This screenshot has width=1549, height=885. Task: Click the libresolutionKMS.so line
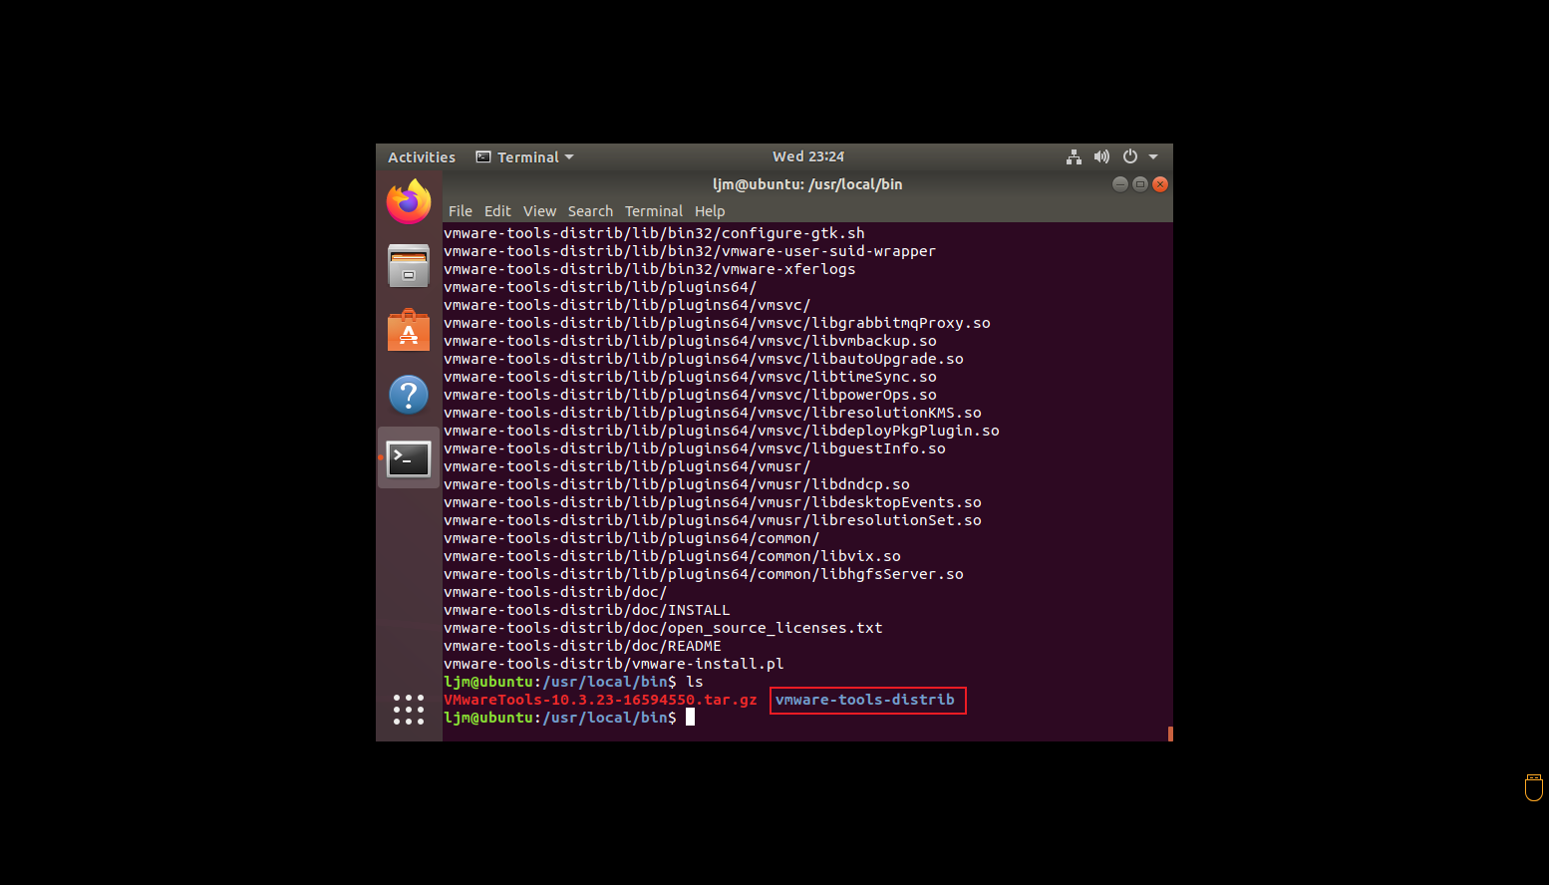tap(712, 413)
